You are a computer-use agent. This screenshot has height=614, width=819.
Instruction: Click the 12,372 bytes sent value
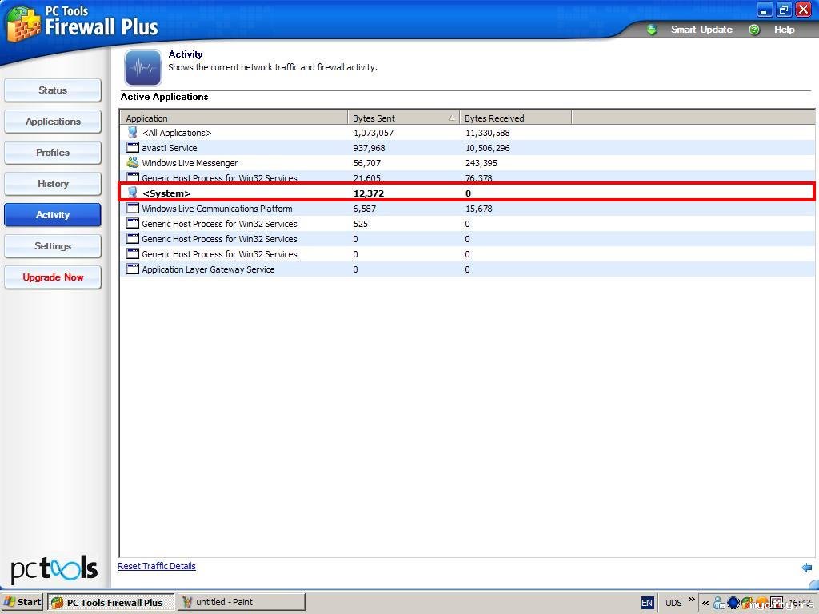coord(368,193)
